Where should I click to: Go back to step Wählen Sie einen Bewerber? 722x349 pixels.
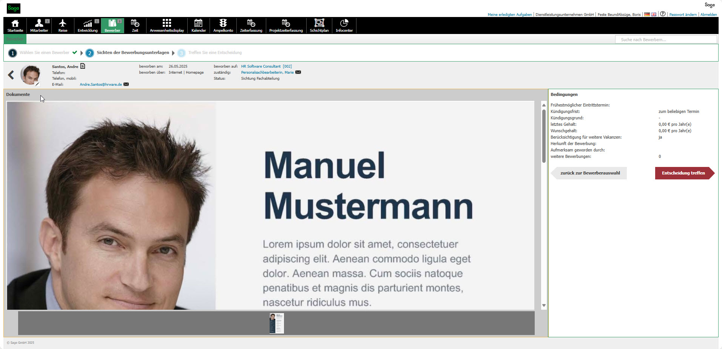point(45,53)
